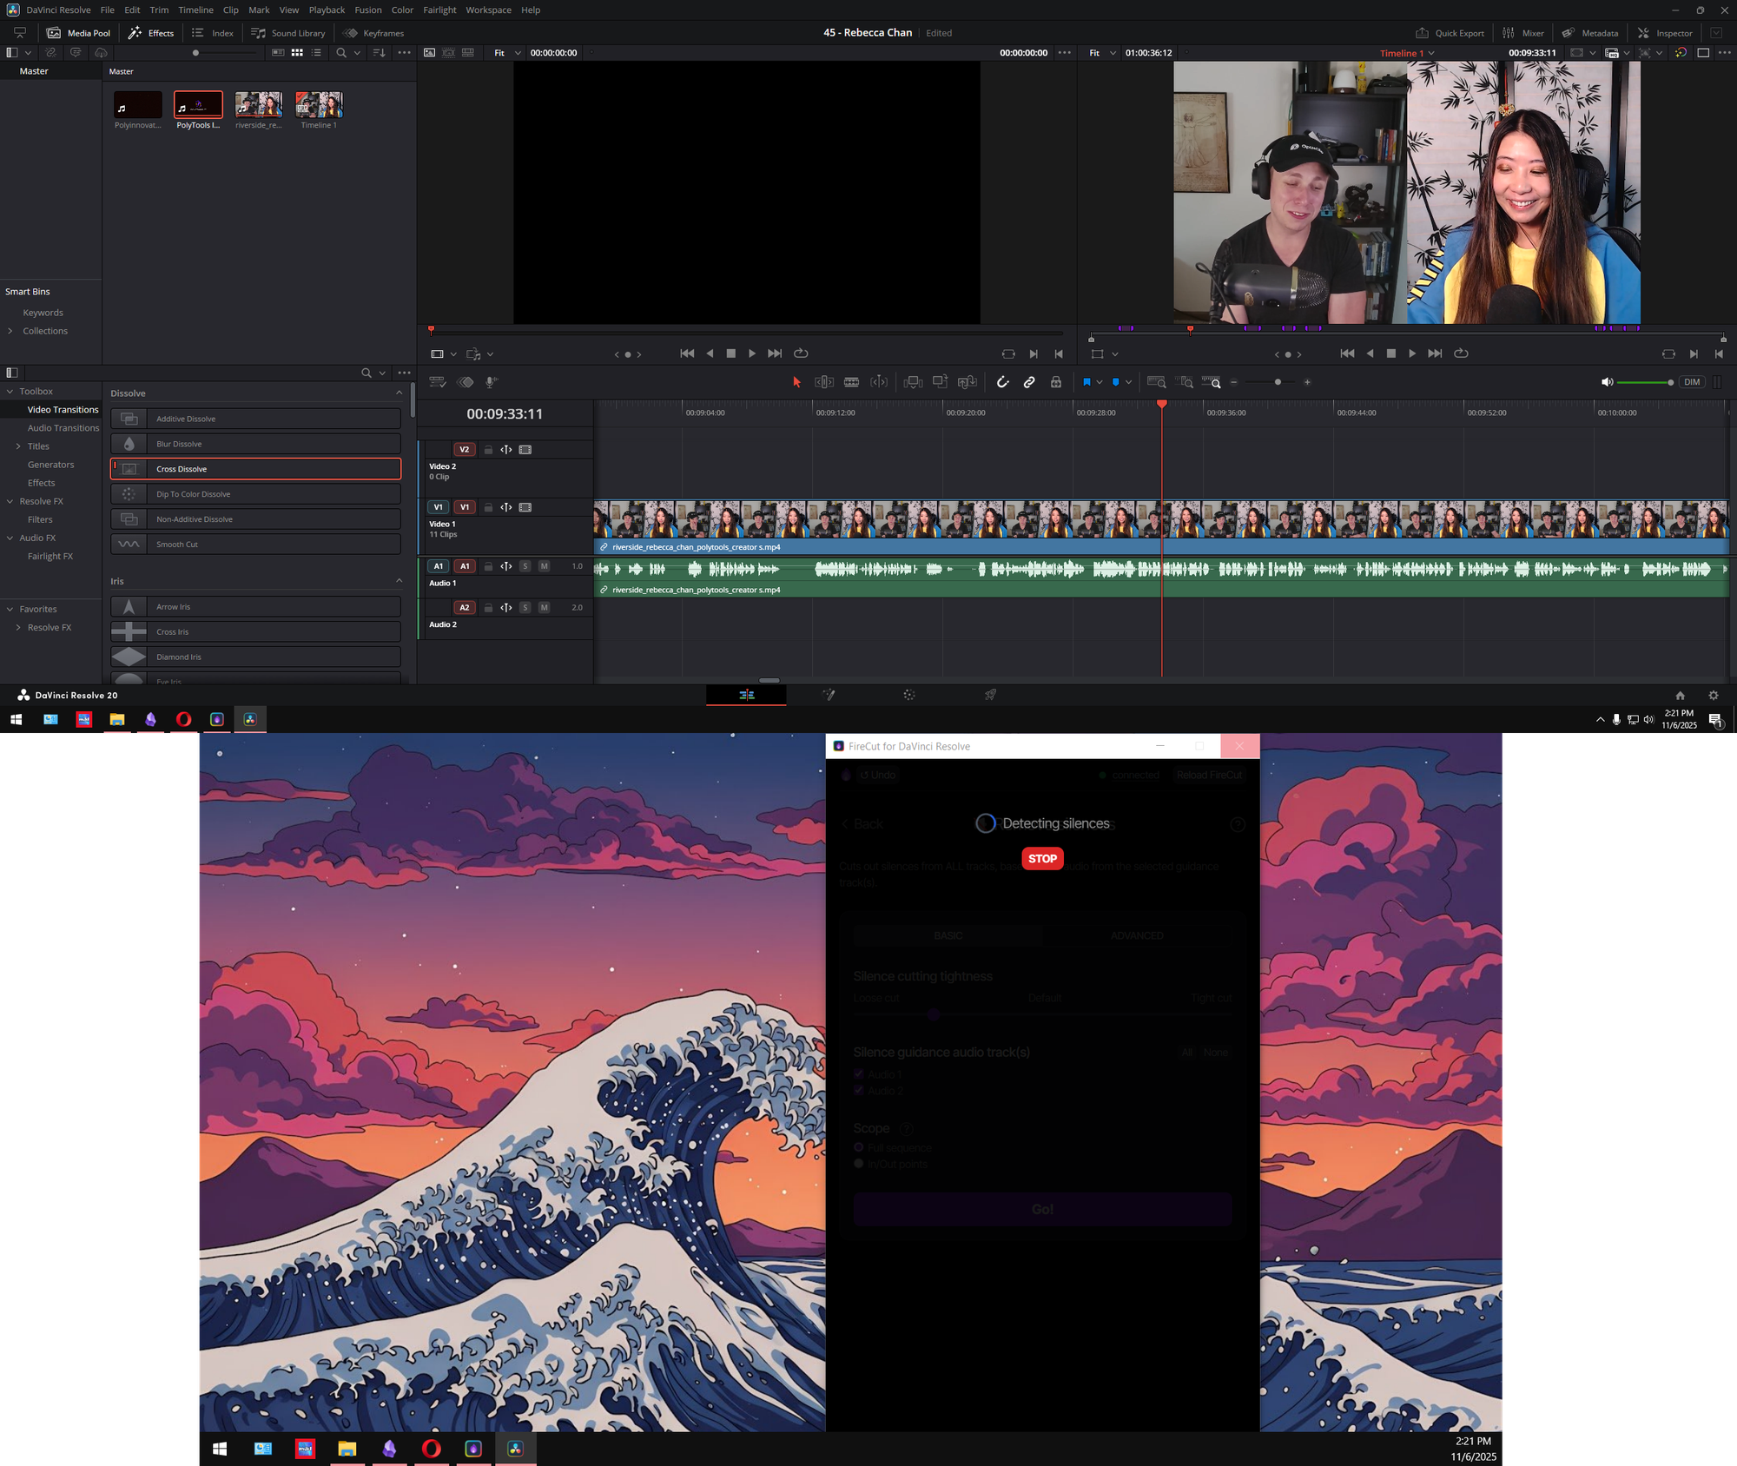
Task: Open the Trim menu
Action: point(159,10)
